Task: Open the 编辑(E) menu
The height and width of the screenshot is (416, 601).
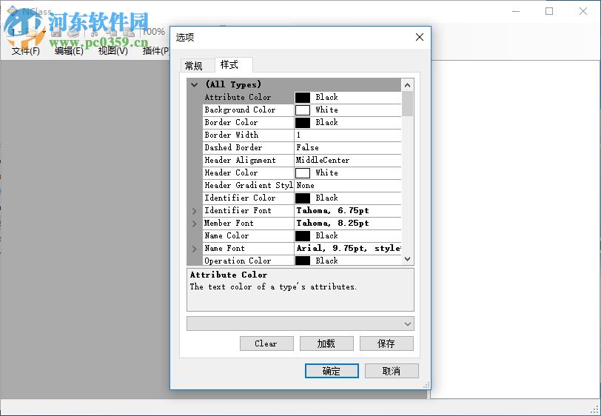Action: (x=69, y=51)
